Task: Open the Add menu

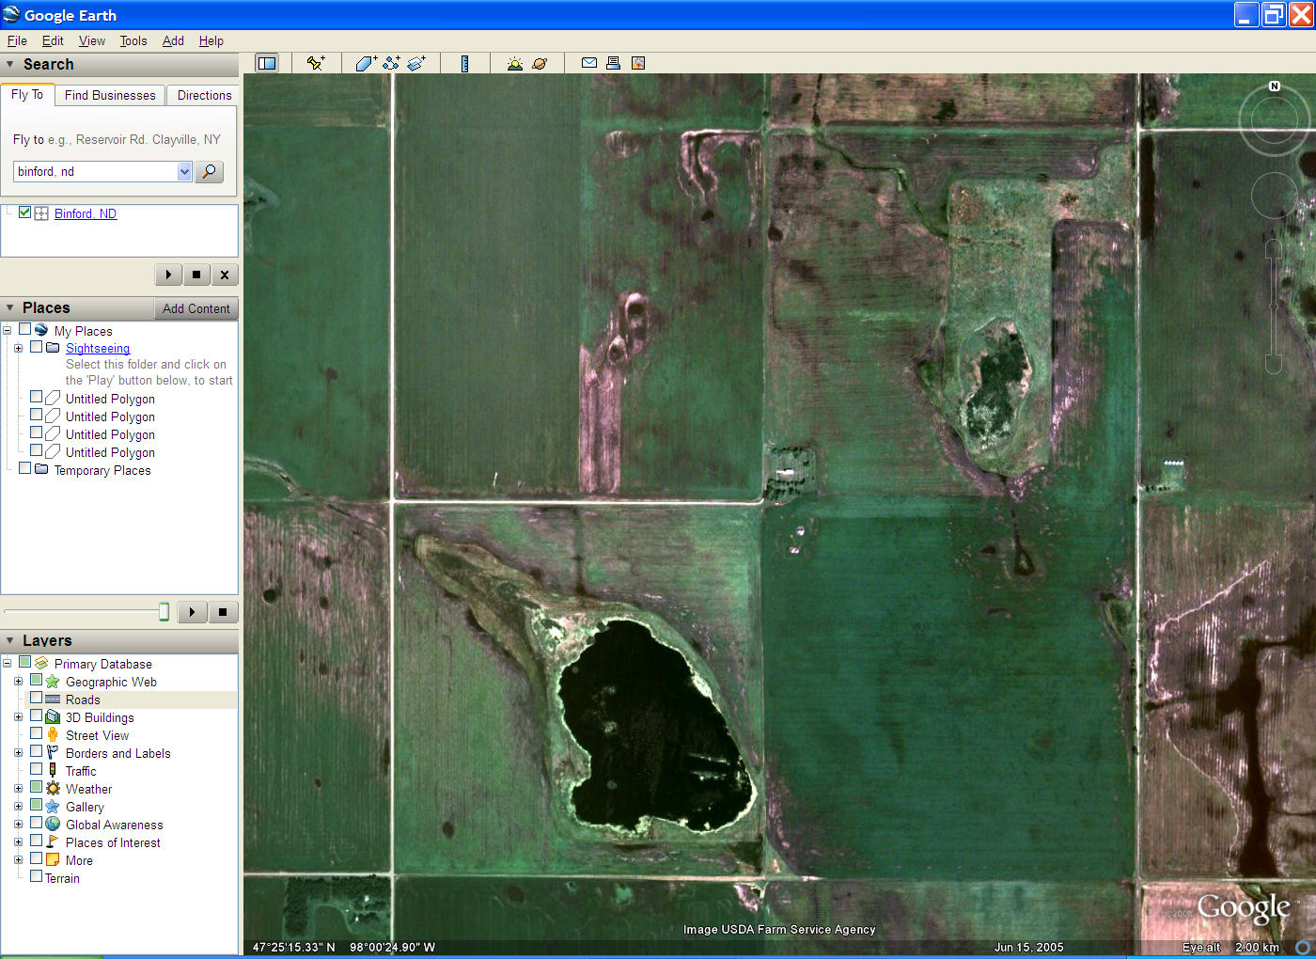Action: point(173,40)
